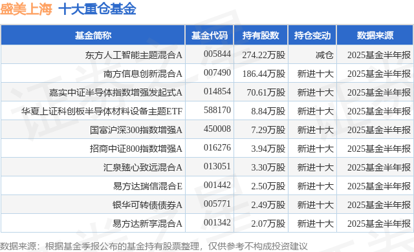Select 华夏上证科创板半导体材料设备主题ETF entry
The width and height of the screenshot is (414, 252).
pyautogui.click(x=102, y=111)
